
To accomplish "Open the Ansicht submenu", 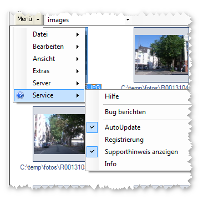I will click(x=49, y=59).
